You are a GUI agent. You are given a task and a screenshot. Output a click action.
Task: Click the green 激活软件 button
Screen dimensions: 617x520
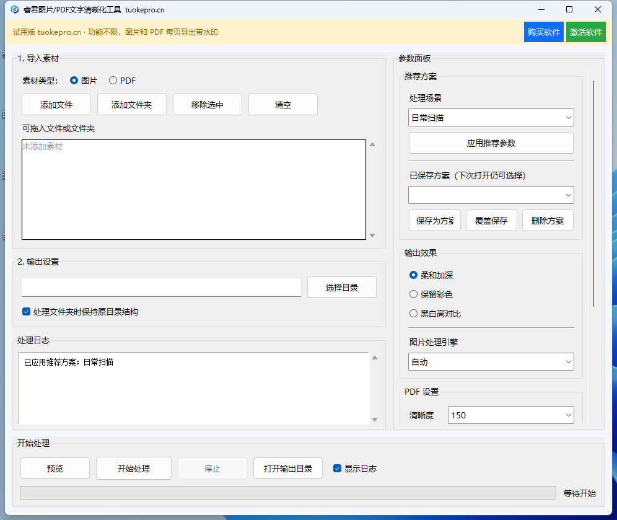coord(586,32)
